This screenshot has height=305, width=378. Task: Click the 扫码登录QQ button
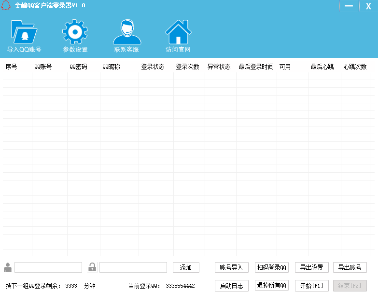tap(272, 267)
